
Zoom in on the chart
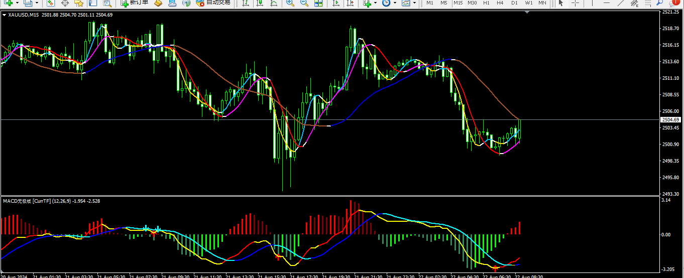pyautogui.click(x=290, y=3)
